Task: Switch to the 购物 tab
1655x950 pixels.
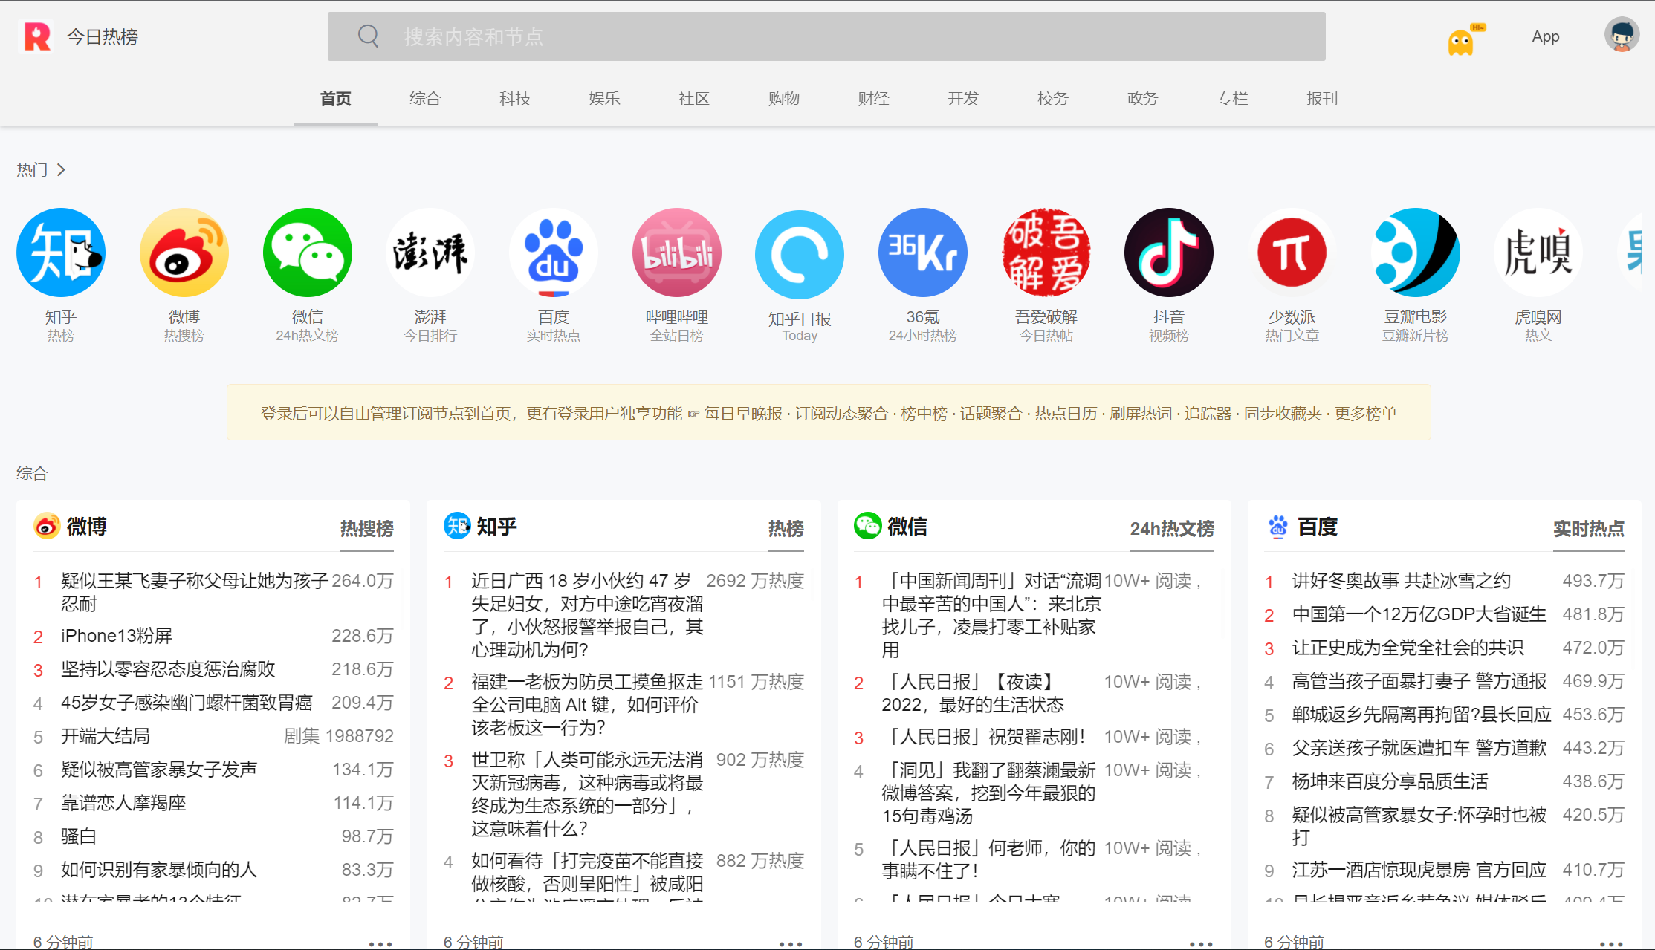Action: (784, 99)
